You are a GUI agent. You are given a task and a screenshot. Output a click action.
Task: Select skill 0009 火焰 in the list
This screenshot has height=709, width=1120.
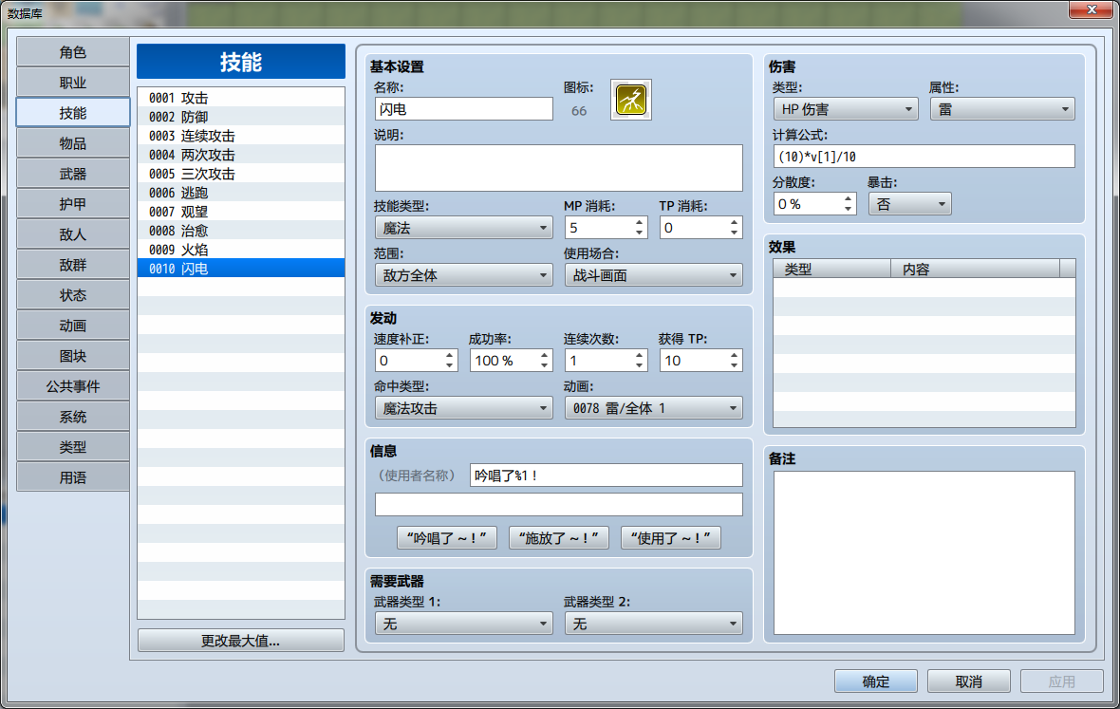click(241, 250)
